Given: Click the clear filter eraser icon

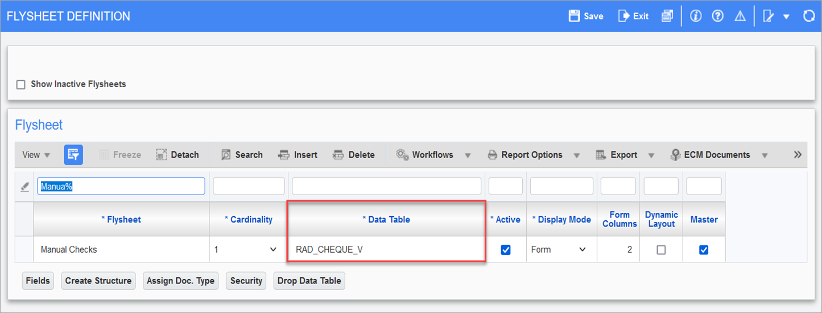Looking at the screenshot, I should [x=24, y=186].
